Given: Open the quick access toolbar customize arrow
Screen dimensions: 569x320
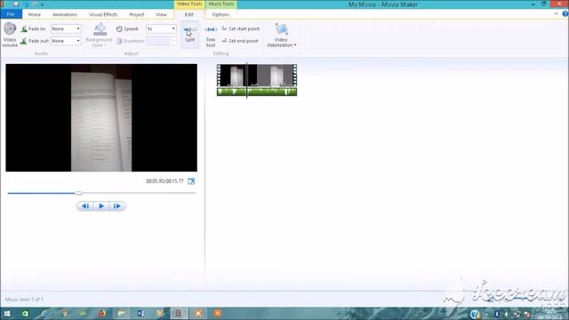Looking at the screenshot, I should point(42,4).
